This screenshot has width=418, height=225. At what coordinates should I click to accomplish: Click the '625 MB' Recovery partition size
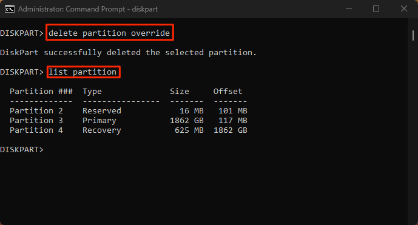[x=189, y=130]
